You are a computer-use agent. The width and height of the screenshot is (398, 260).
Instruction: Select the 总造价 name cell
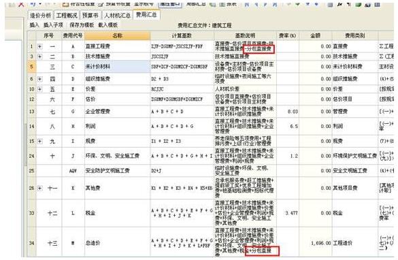(117, 243)
